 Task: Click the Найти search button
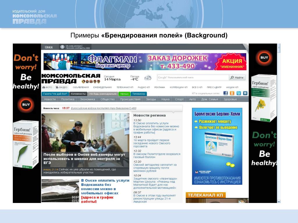click(x=237, y=77)
